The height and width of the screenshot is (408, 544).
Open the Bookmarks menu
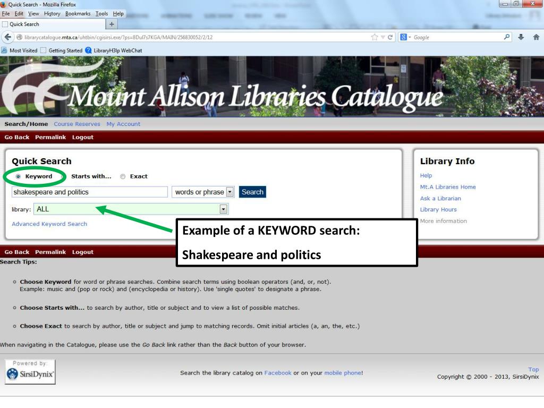[78, 13]
